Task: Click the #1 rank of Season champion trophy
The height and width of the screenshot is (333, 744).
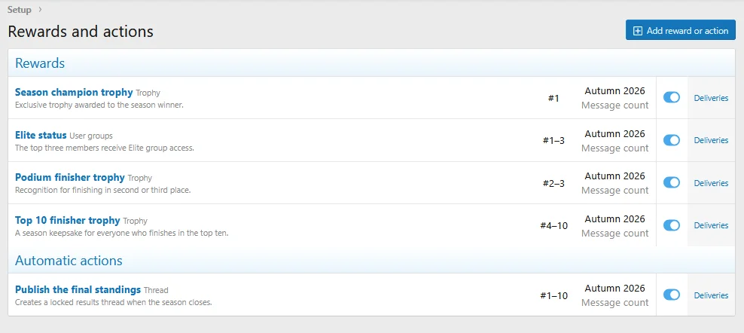Action: [x=553, y=99]
